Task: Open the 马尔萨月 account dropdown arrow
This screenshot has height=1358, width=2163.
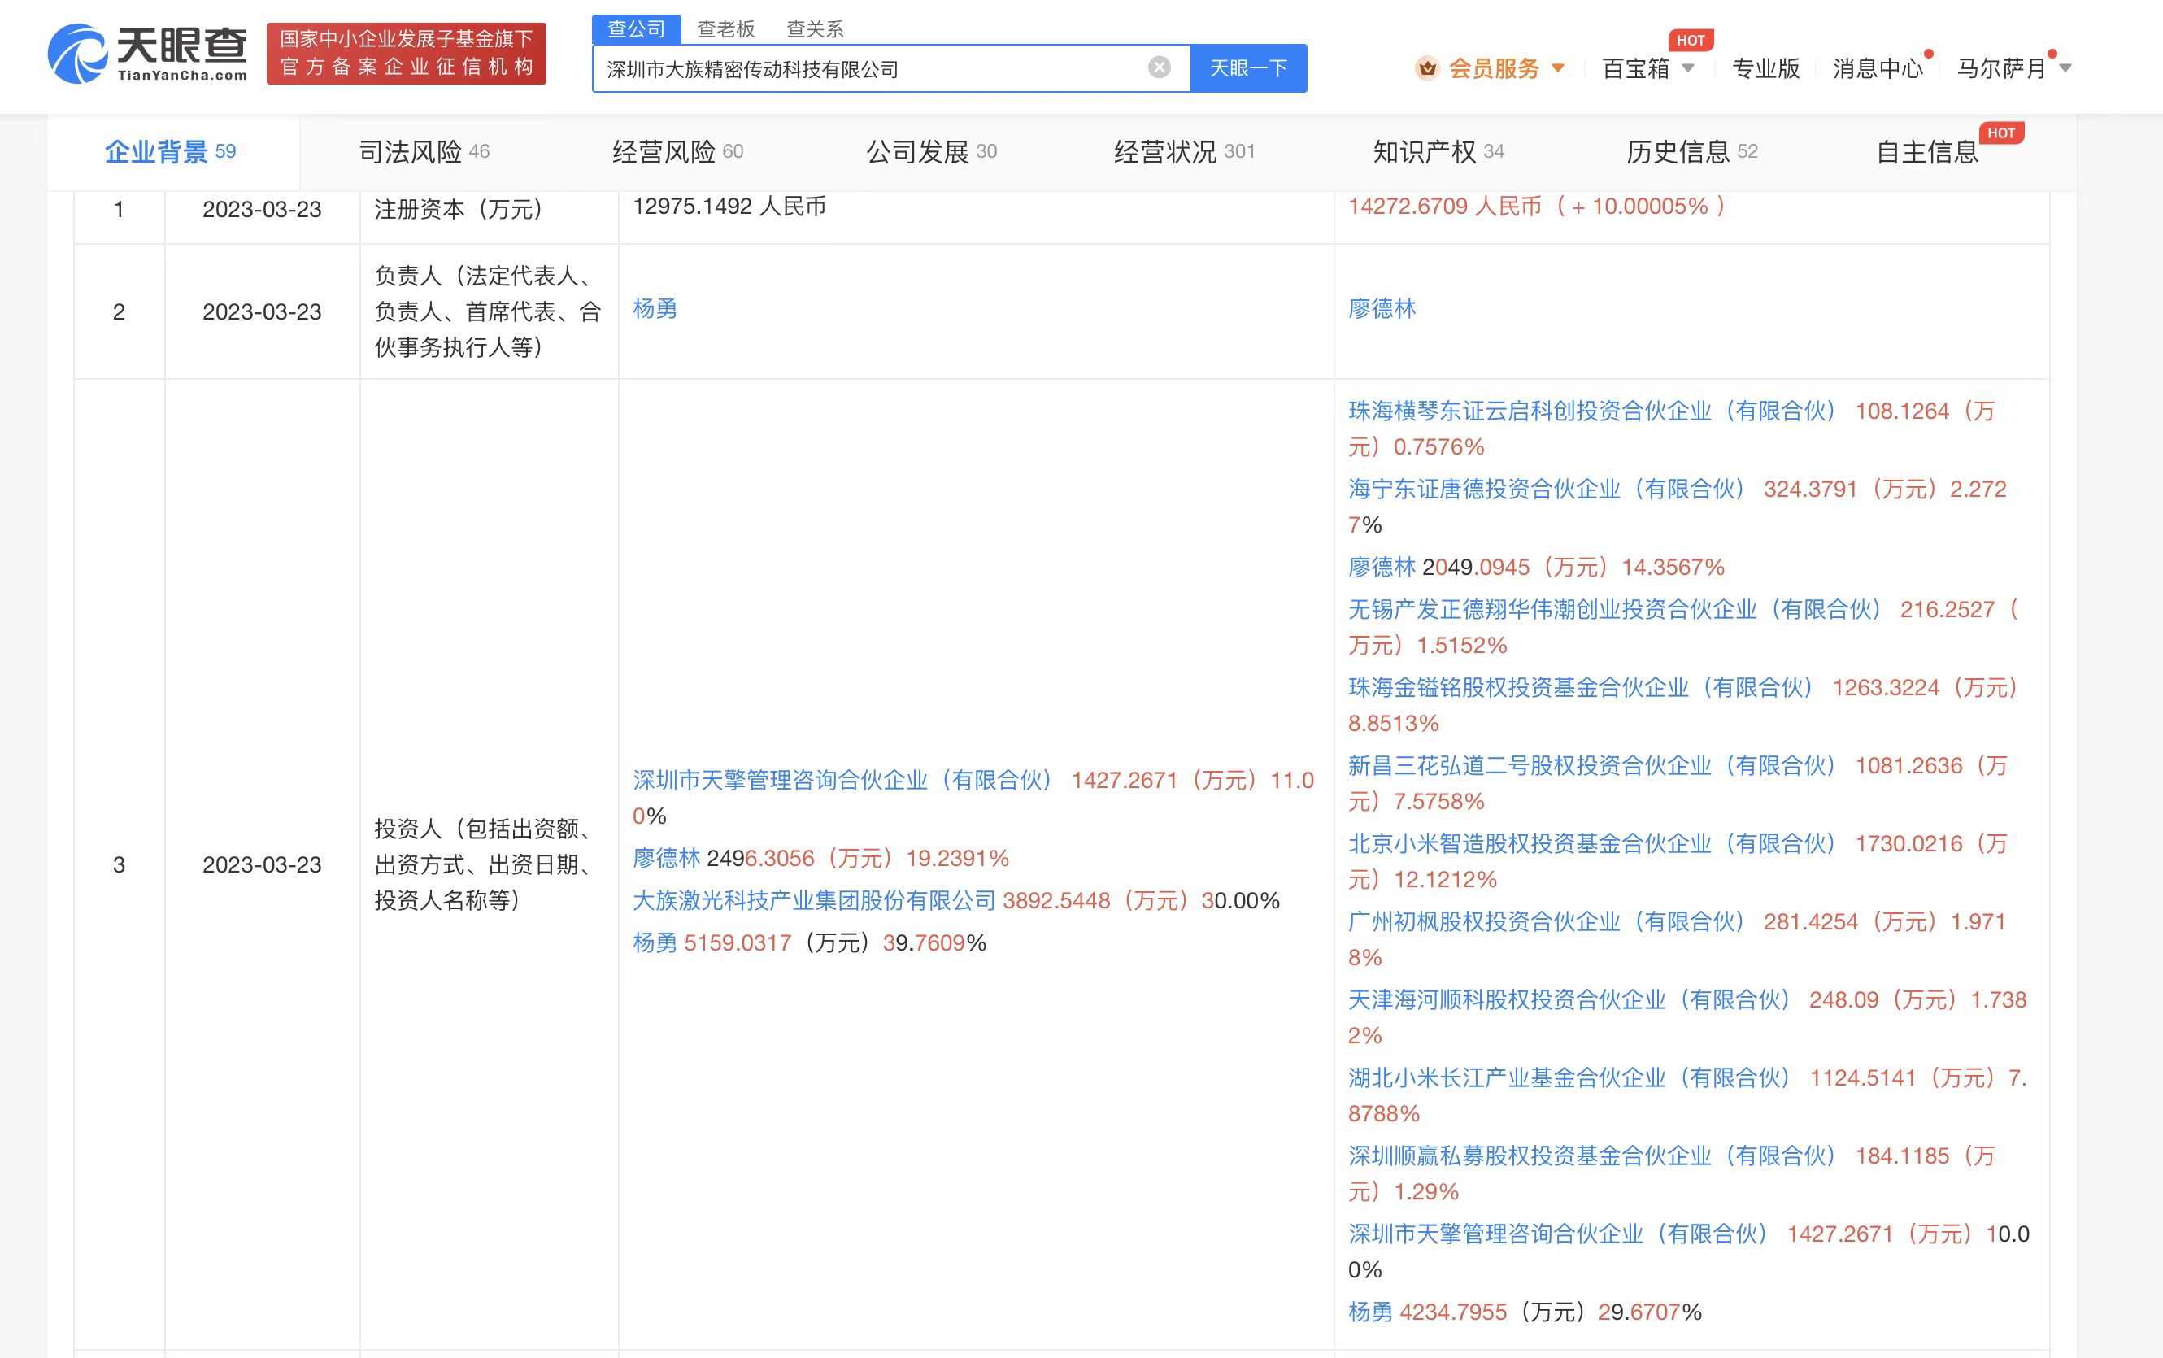Action: coord(2065,68)
